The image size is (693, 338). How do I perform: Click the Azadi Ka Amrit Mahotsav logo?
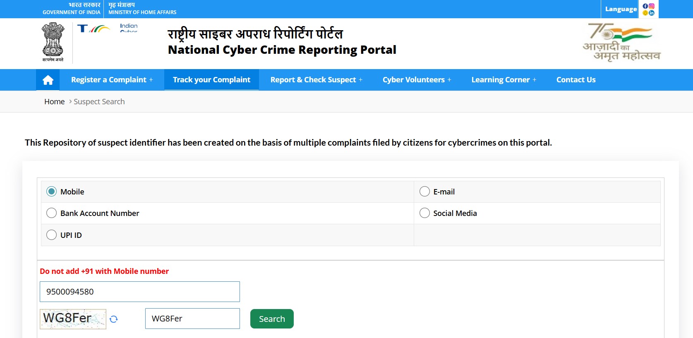pos(621,42)
